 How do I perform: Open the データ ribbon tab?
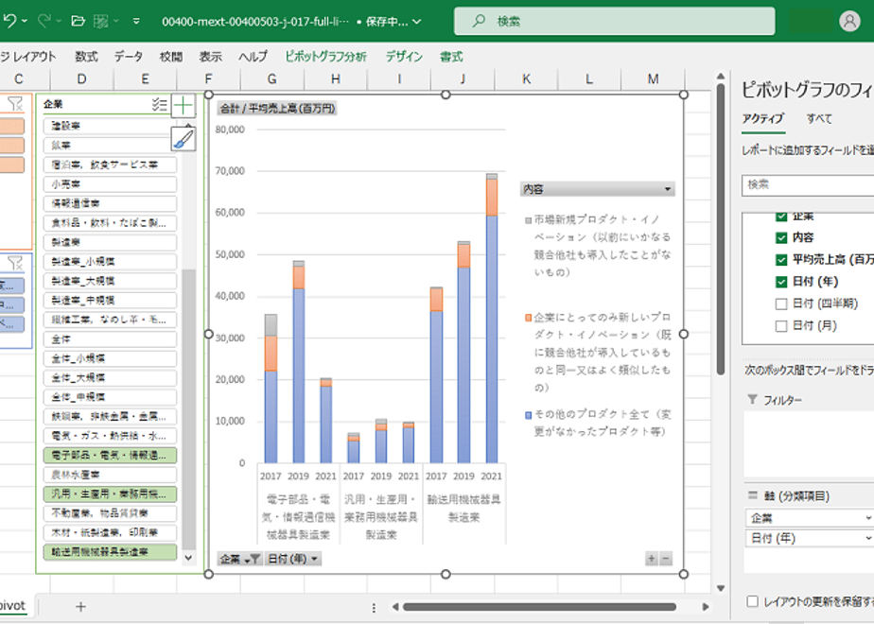[129, 57]
